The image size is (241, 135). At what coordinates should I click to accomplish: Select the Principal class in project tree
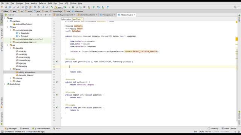pyautogui.click(x=24, y=36)
